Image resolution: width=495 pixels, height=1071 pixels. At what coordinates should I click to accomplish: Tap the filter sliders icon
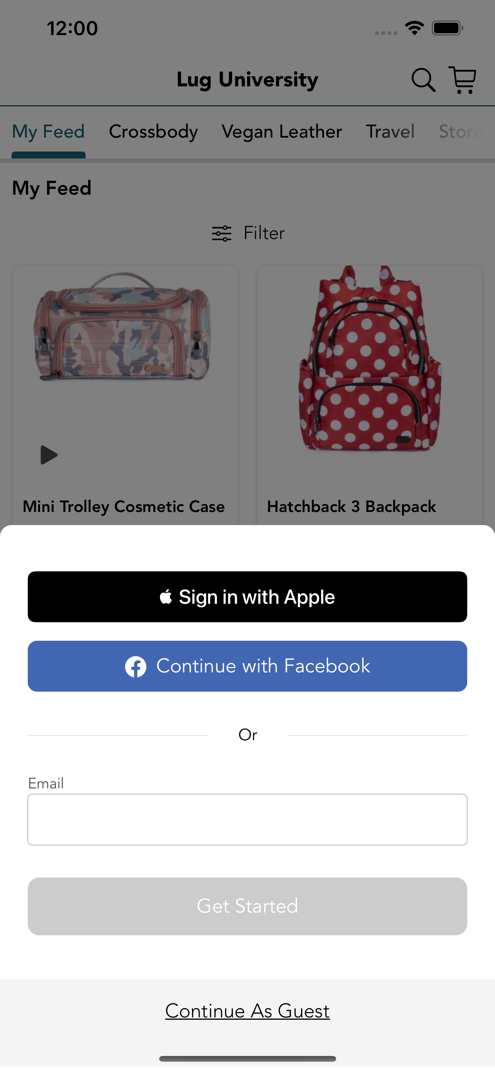(222, 233)
